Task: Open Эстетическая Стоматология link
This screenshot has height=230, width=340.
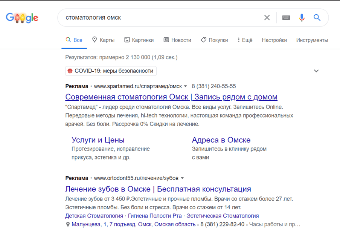Action: tap(223, 216)
